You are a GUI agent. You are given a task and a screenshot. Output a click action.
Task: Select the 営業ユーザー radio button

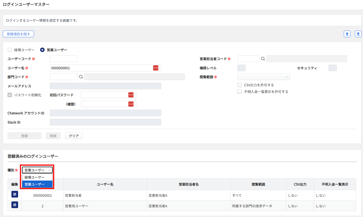(x=42, y=50)
